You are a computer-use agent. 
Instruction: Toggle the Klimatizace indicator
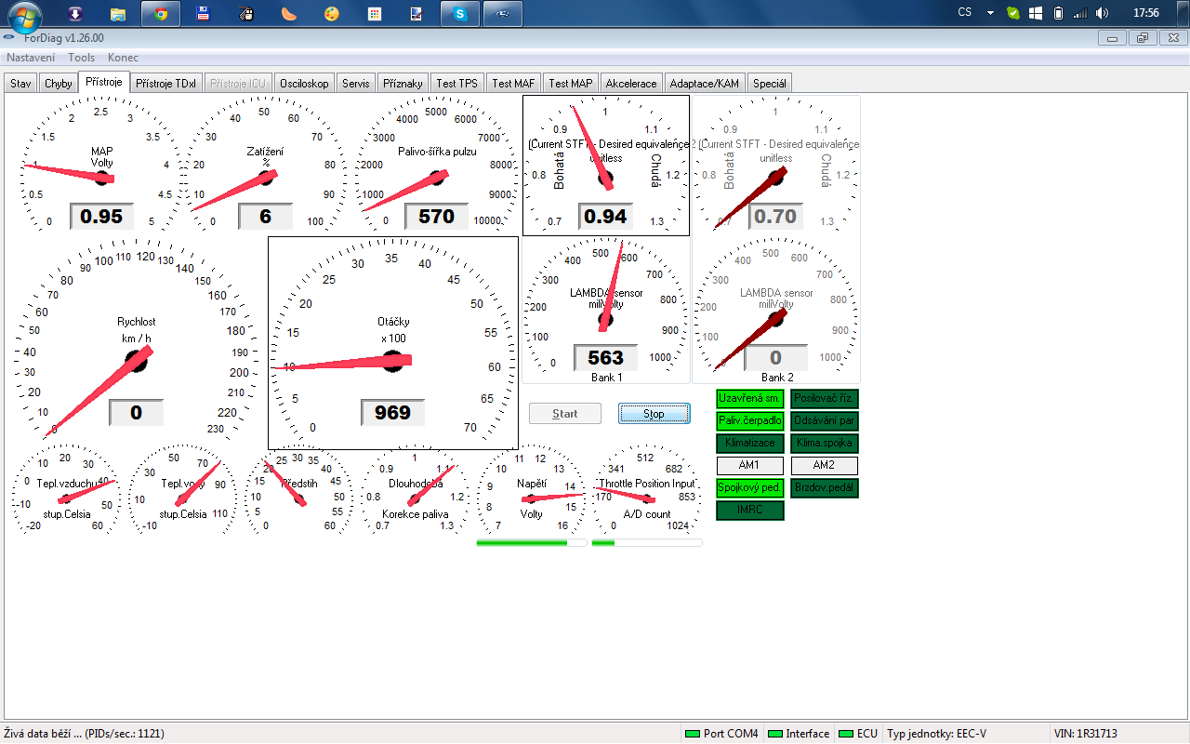[x=749, y=444]
